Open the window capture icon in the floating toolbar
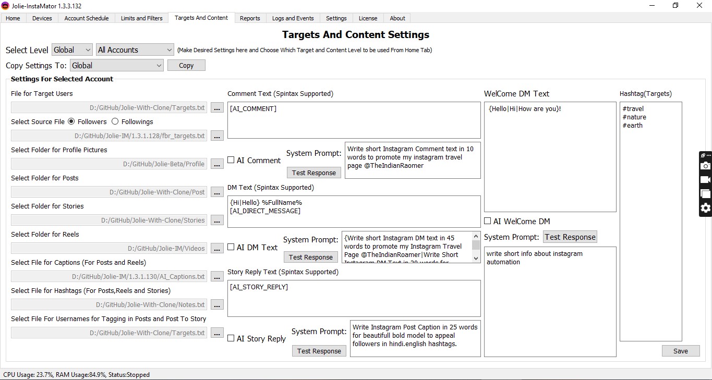Image resolution: width=712 pixels, height=380 pixels. coord(705,193)
